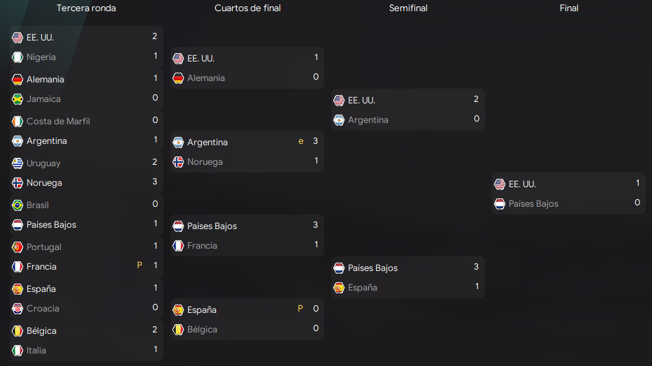Click the Uruguay flag icon

click(x=17, y=163)
